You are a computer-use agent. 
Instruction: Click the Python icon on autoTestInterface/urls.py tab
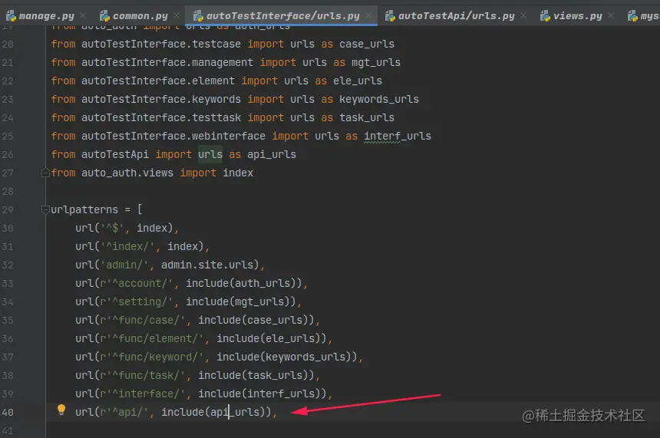(x=198, y=16)
